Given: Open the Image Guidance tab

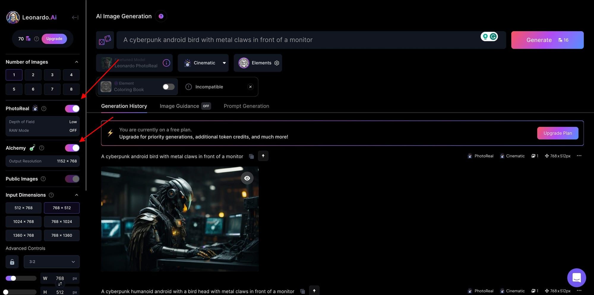Looking at the screenshot, I should tap(179, 106).
